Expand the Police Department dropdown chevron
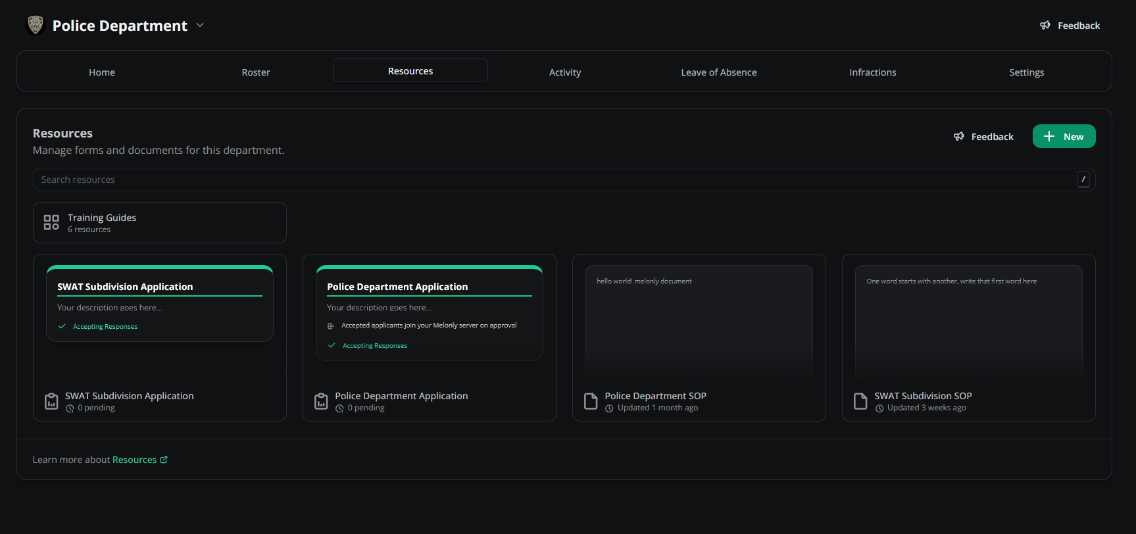 200,25
